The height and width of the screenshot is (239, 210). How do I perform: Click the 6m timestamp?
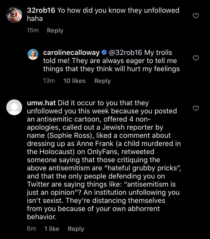coord(31,229)
